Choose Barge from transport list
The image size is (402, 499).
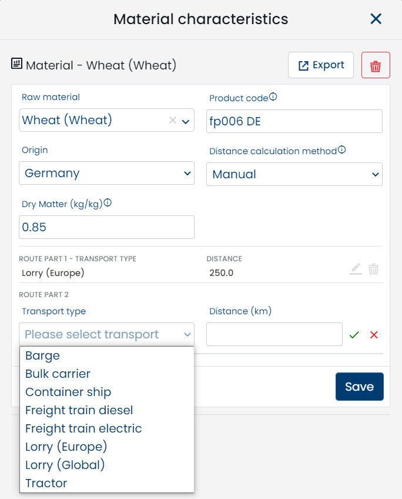tap(43, 355)
